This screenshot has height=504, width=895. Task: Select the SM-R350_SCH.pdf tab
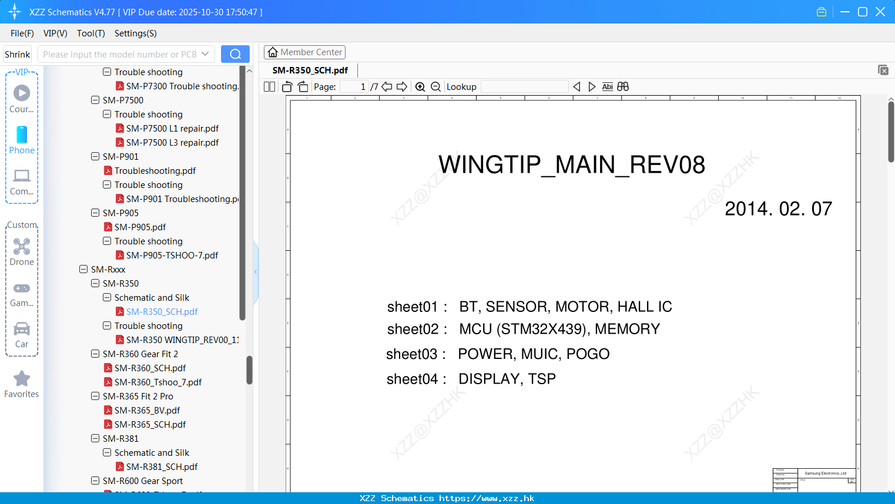click(x=310, y=70)
